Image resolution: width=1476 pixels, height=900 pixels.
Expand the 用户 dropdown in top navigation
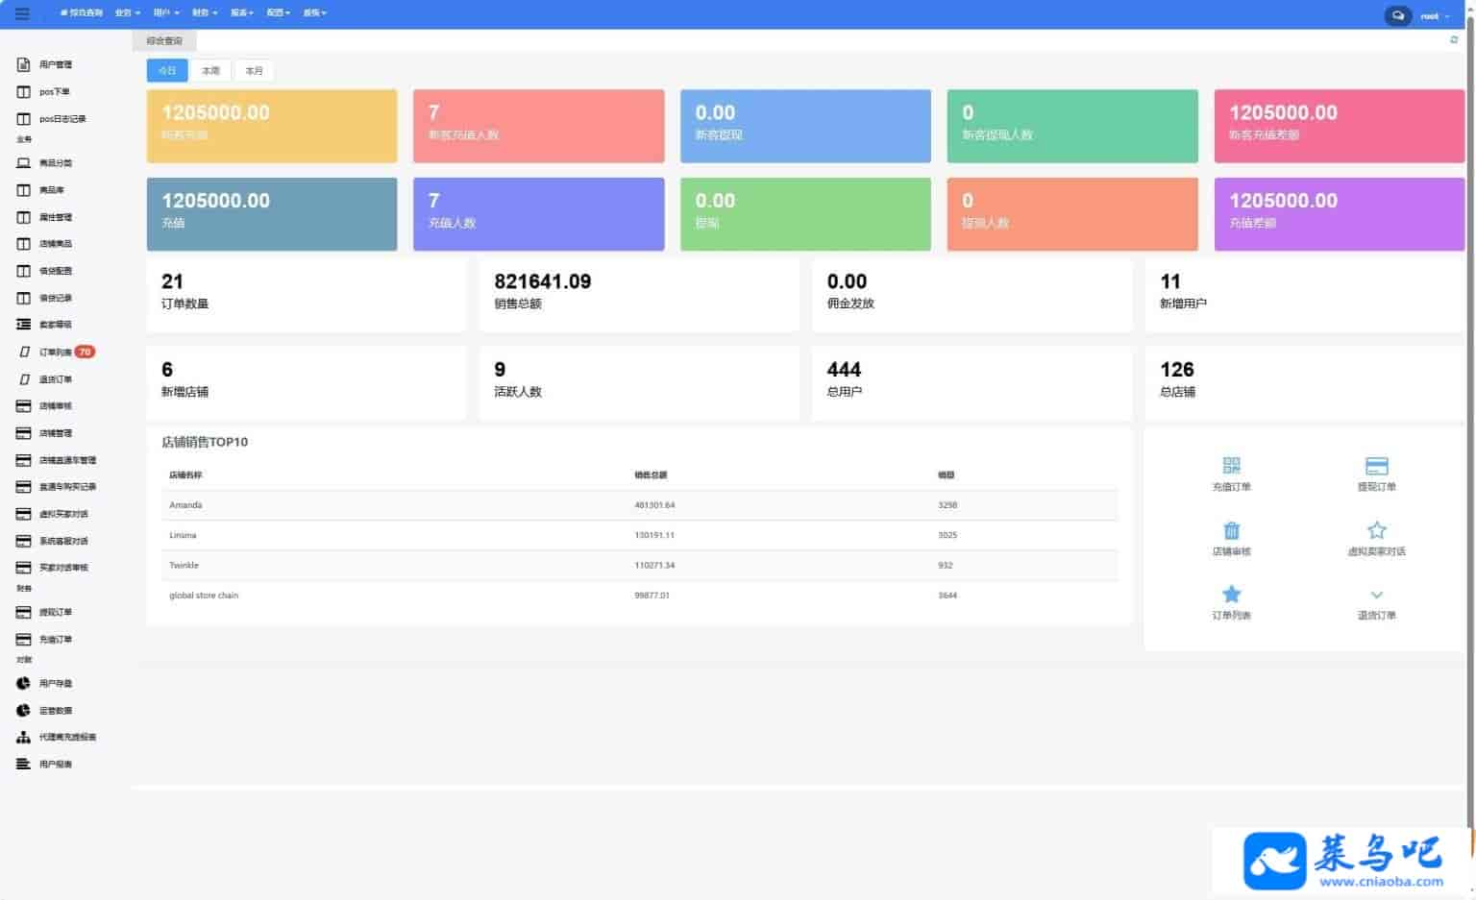(x=166, y=13)
